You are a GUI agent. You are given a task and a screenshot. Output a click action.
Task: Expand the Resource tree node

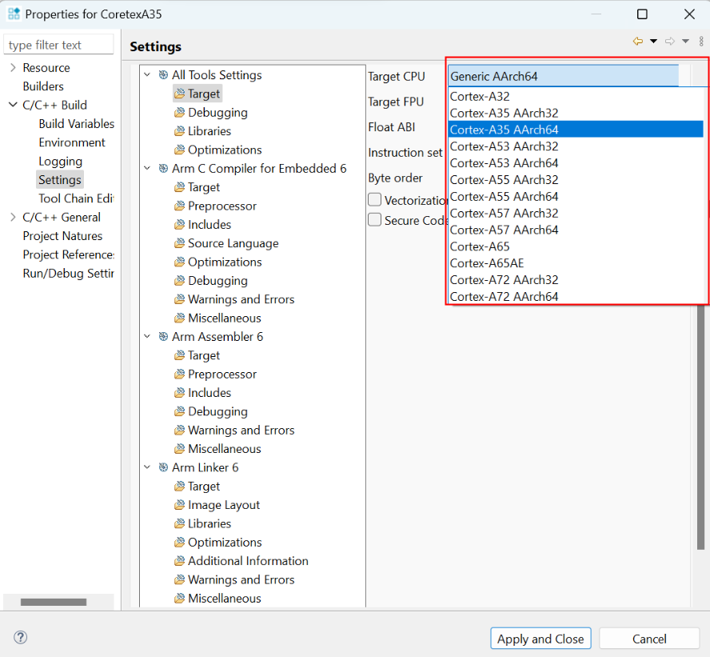pos(13,68)
